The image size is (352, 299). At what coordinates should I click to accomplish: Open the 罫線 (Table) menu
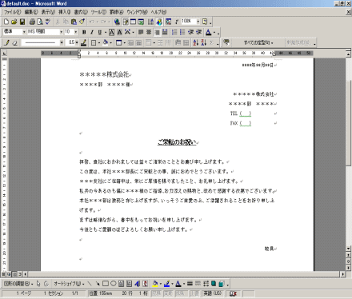tap(117, 12)
